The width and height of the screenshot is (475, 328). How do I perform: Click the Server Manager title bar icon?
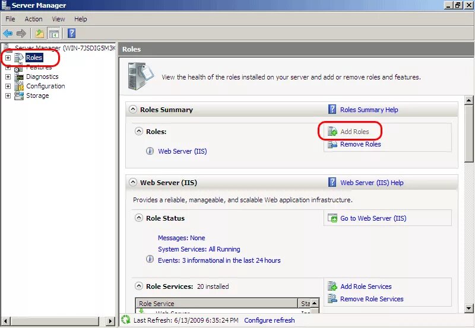coord(5,5)
